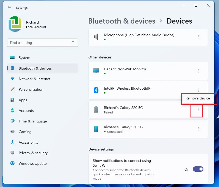The height and width of the screenshot is (187, 219).
Task: Open more options for paired Galaxy S20
Action: click(198, 110)
